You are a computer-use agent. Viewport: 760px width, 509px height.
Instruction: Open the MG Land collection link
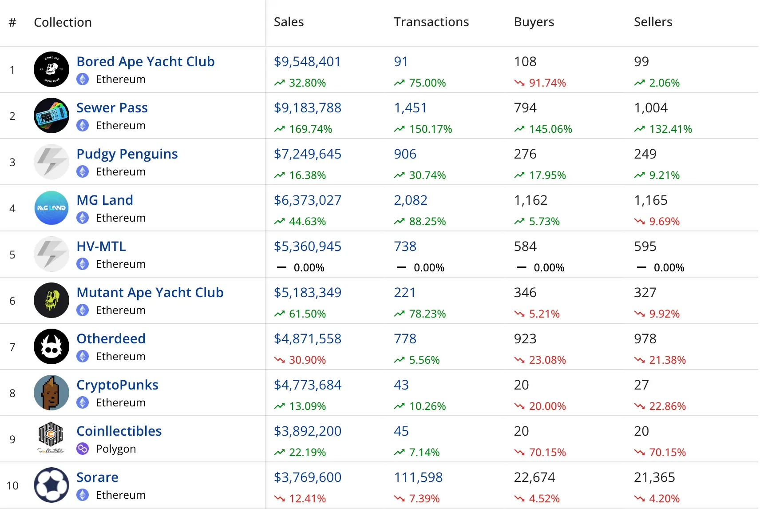point(105,200)
